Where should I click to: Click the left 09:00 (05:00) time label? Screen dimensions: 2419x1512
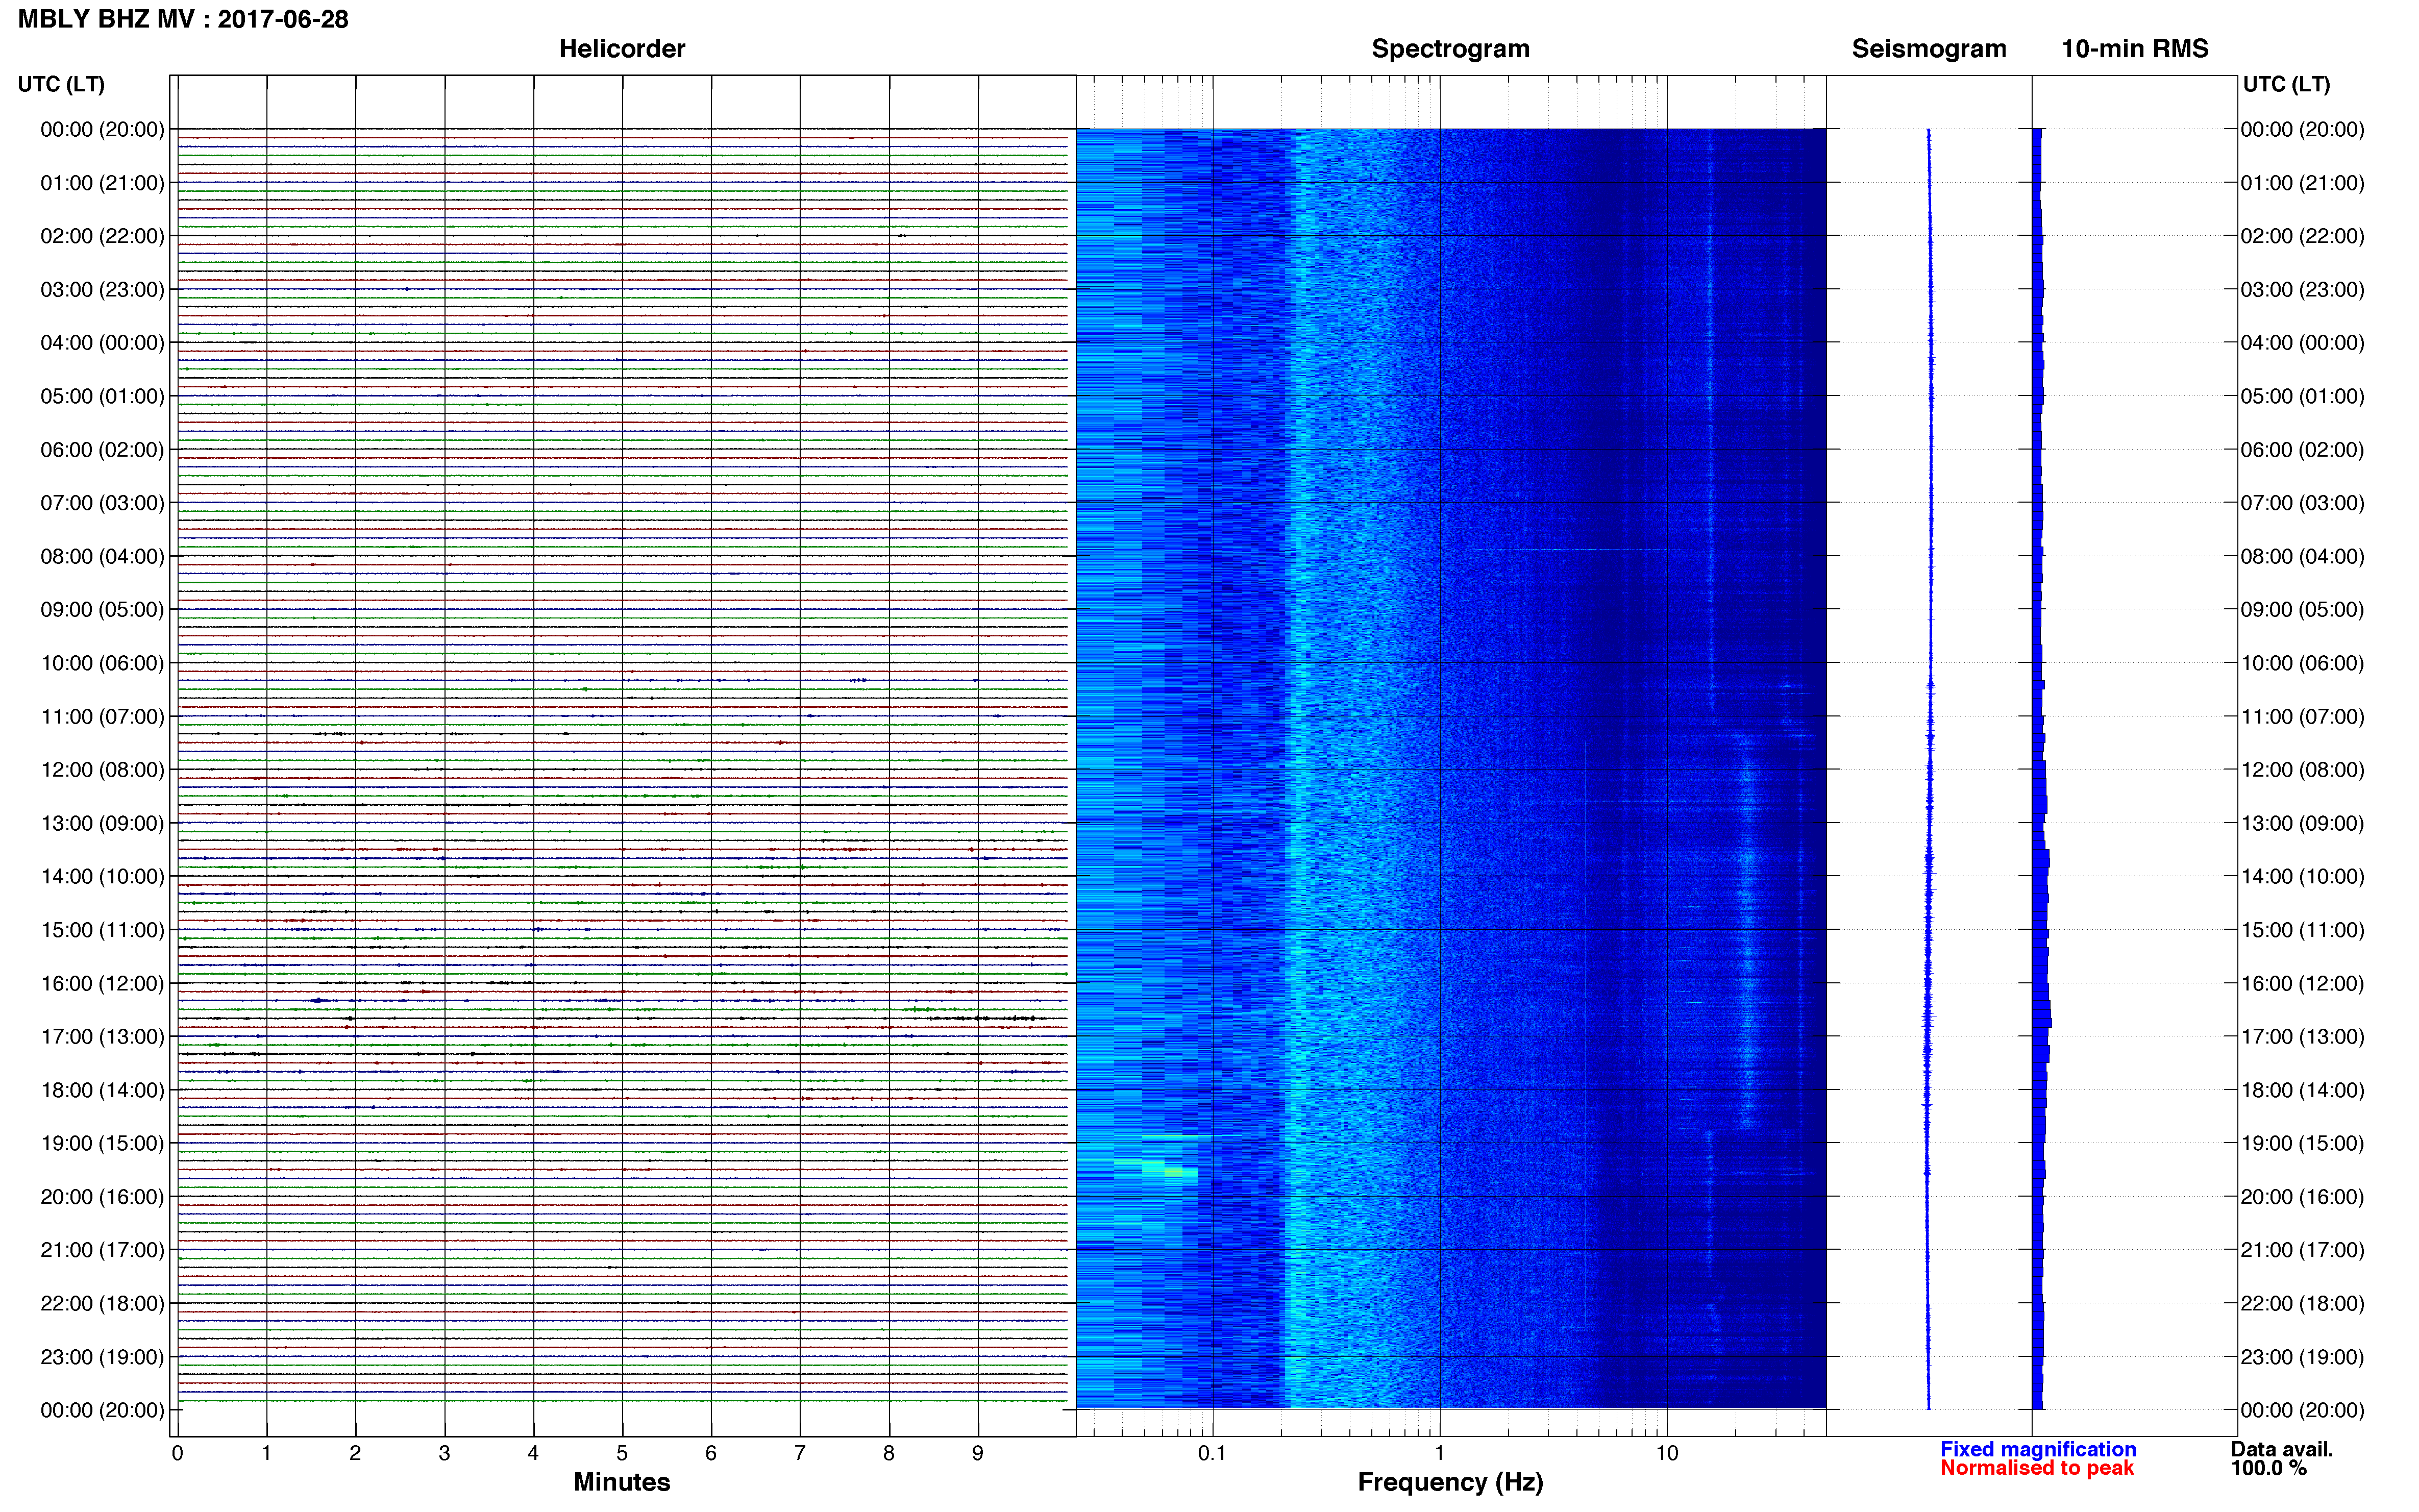tap(102, 609)
